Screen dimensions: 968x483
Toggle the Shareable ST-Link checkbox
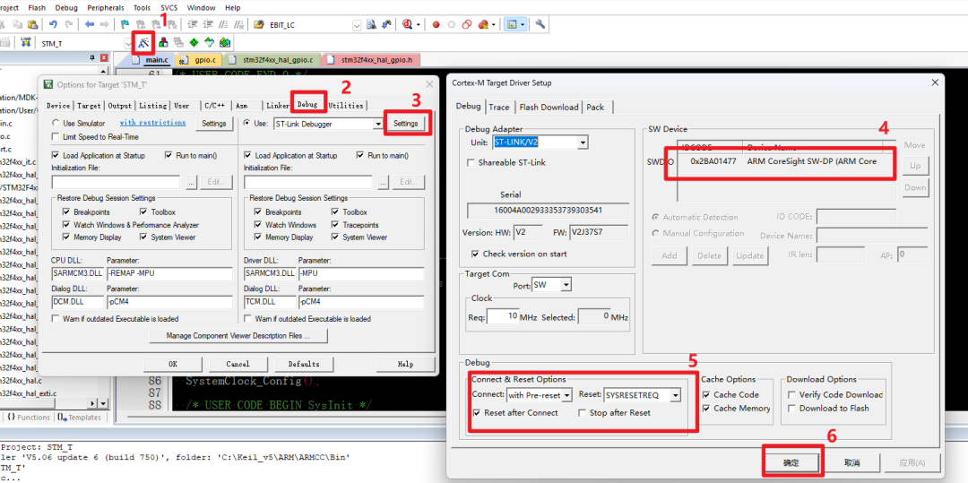coord(471,162)
